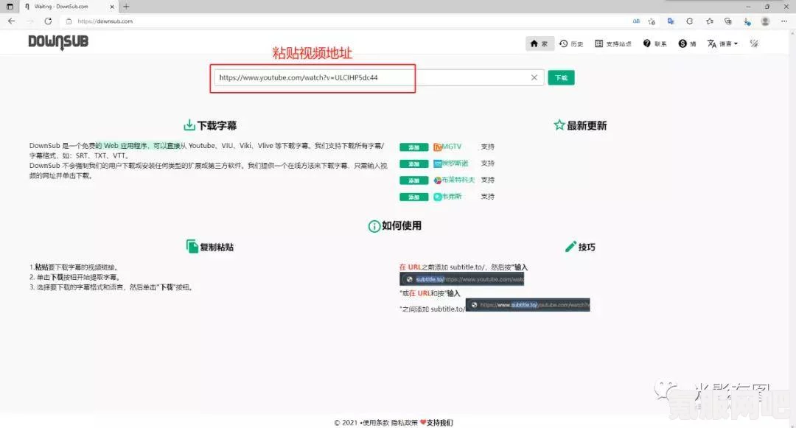
Task: Click the browser extensions refresh-shaped icon
Action: pyautogui.click(x=689, y=21)
